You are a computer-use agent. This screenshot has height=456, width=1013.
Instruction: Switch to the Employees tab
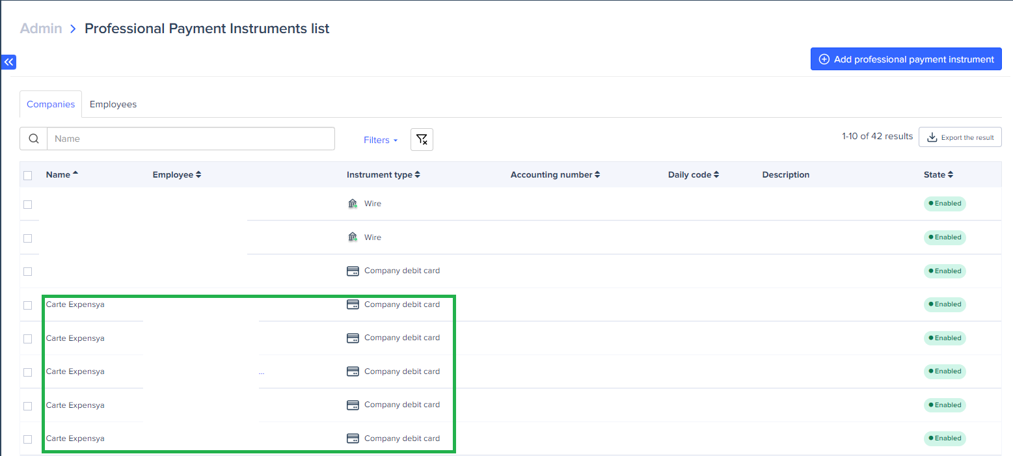(x=113, y=104)
